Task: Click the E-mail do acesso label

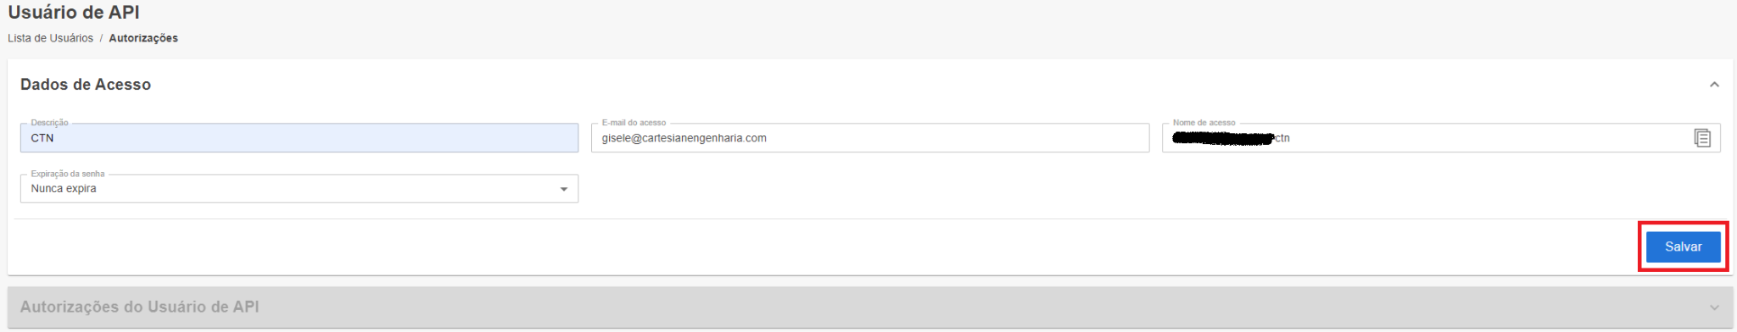Action: click(634, 123)
